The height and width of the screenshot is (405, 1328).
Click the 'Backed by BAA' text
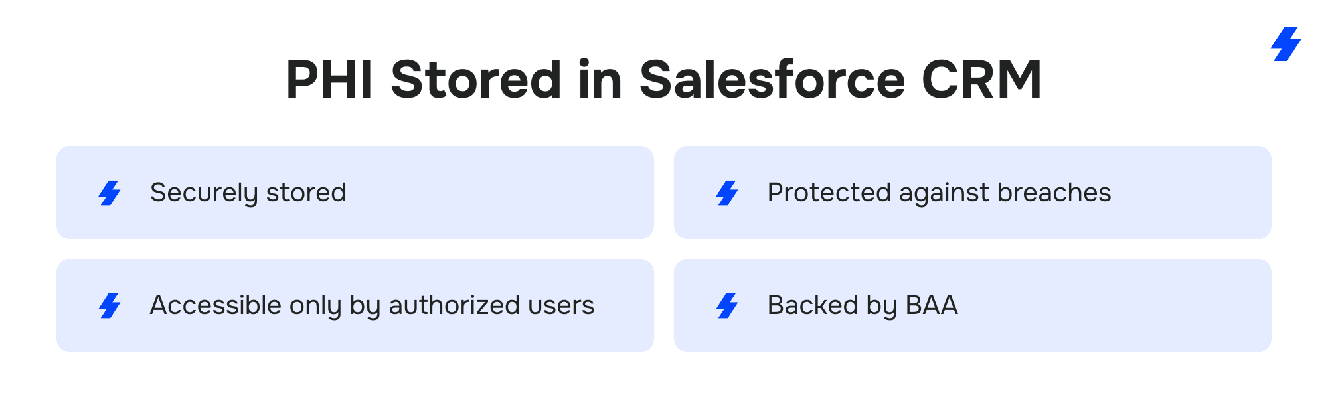[863, 305]
